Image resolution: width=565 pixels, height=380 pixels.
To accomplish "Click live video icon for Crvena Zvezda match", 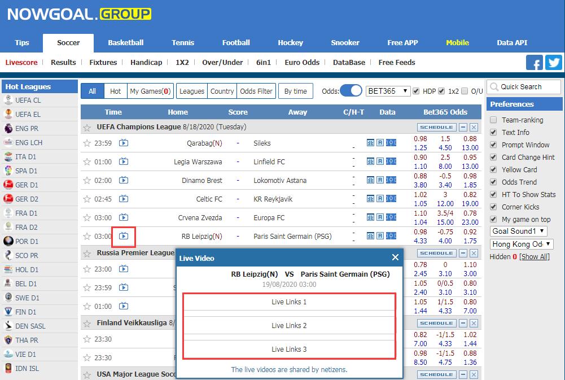I will (124, 217).
